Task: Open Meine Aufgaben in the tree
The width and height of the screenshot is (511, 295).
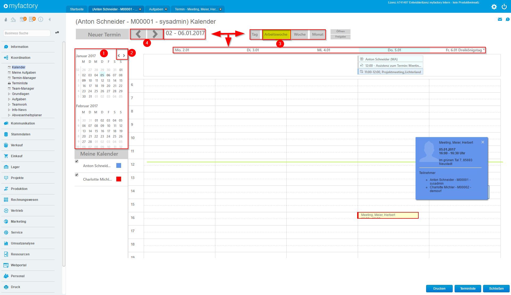Action: 24,73
